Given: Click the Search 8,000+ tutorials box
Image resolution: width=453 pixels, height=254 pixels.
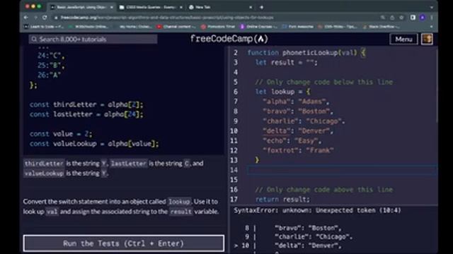Looking at the screenshot, I should tap(93, 40).
